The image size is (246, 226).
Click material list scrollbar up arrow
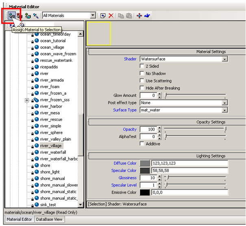tap(81, 34)
